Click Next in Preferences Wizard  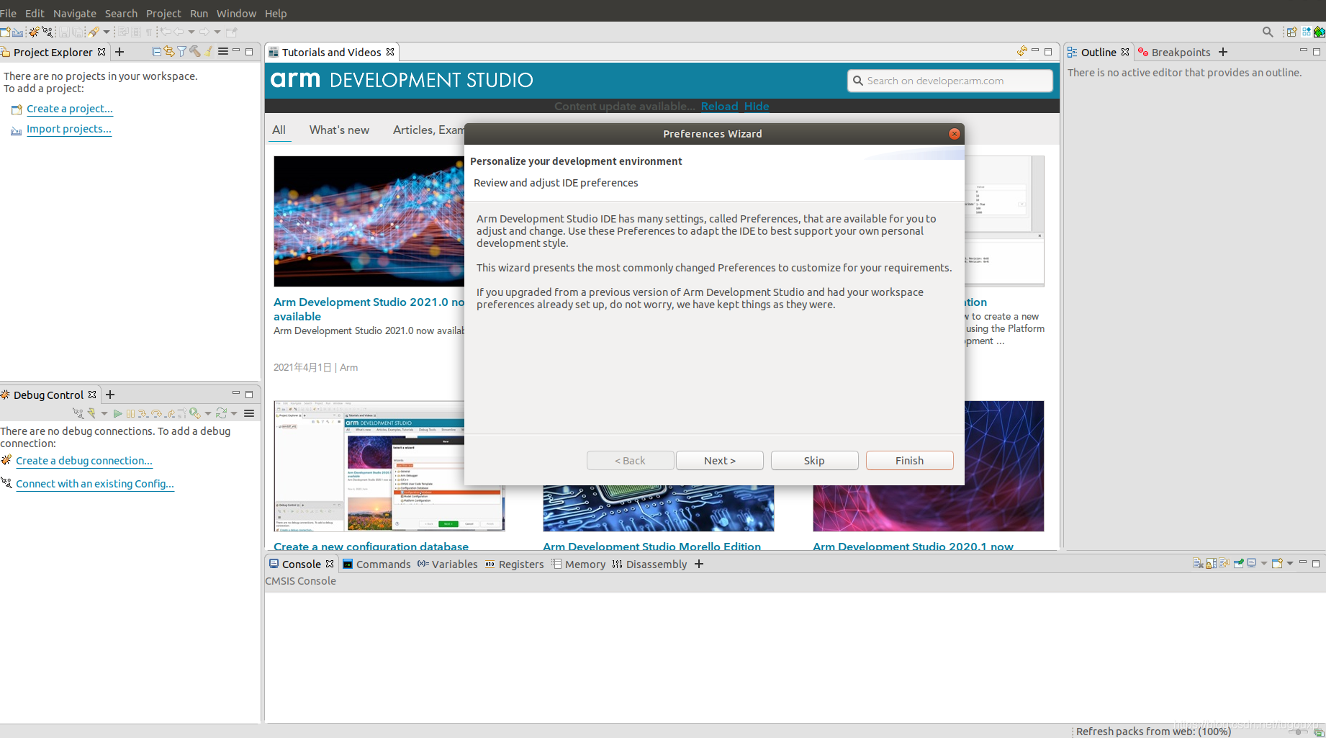pyautogui.click(x=720, y=460)
